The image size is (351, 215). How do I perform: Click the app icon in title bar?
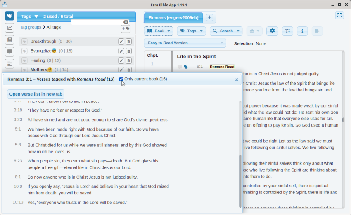coord(5,5)
